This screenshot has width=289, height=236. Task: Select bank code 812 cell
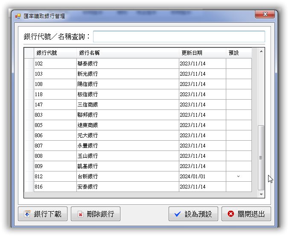[55, 176]
